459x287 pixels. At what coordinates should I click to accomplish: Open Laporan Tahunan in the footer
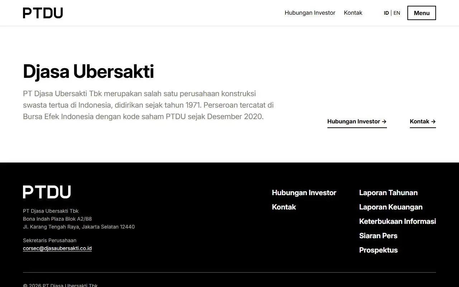[x=388, y=193]
